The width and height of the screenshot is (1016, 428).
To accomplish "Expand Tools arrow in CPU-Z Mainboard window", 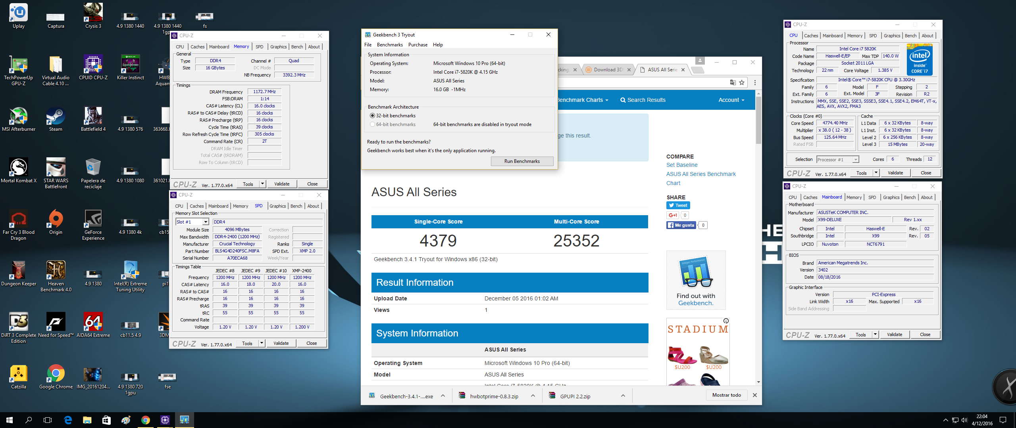I will 875,334.
